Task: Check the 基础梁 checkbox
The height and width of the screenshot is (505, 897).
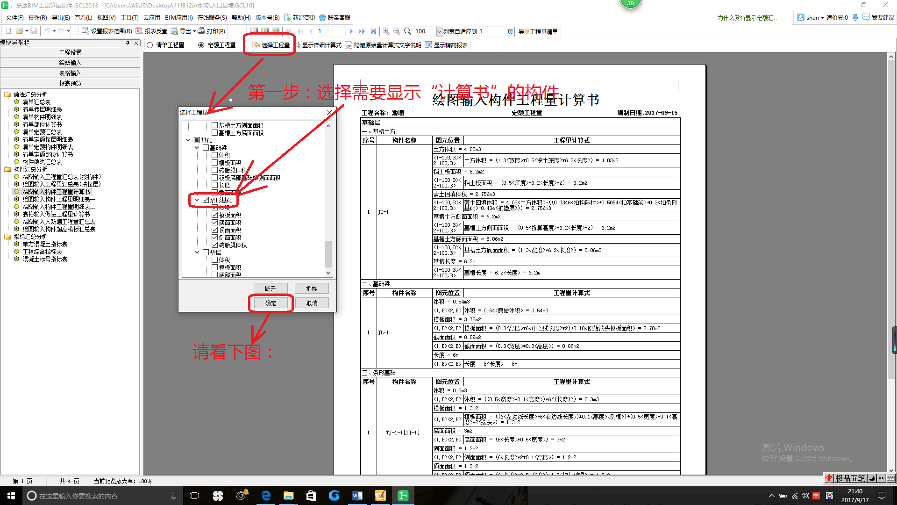Action: [206, 148]
